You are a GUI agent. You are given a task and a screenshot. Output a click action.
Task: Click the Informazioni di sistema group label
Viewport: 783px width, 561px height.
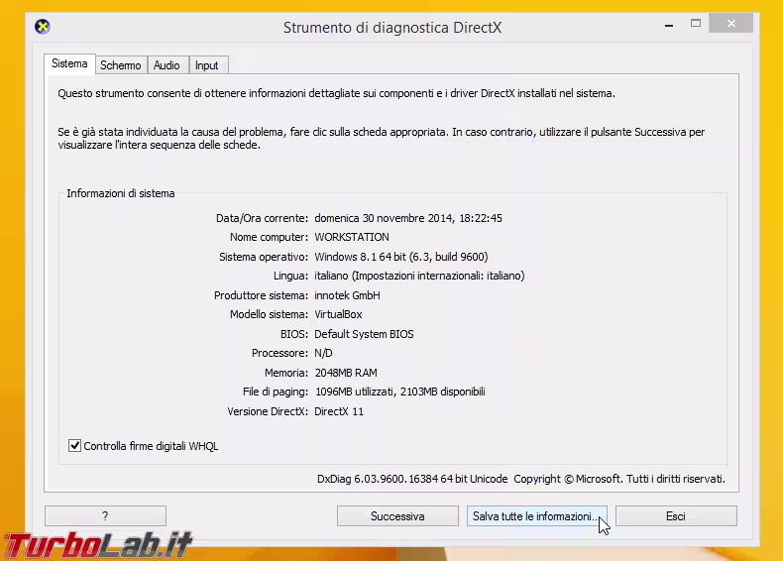pyautogui.click(x=121, y=194)
